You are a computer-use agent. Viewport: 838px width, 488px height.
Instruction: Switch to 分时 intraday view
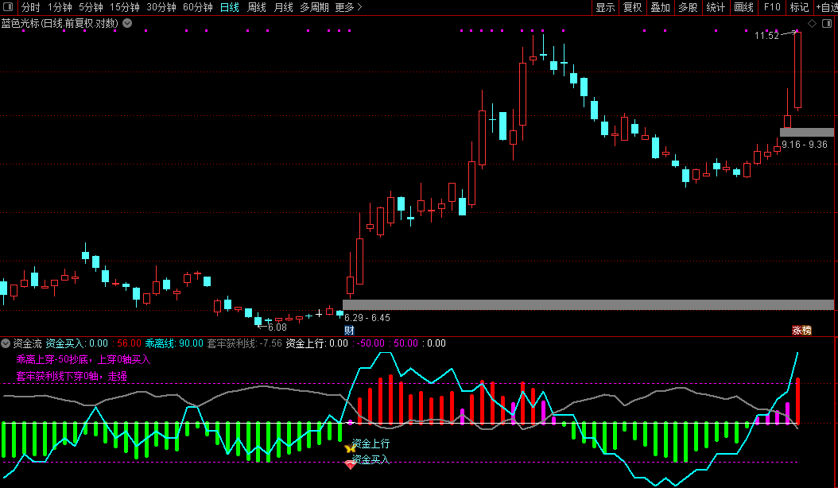coord(30,7)
